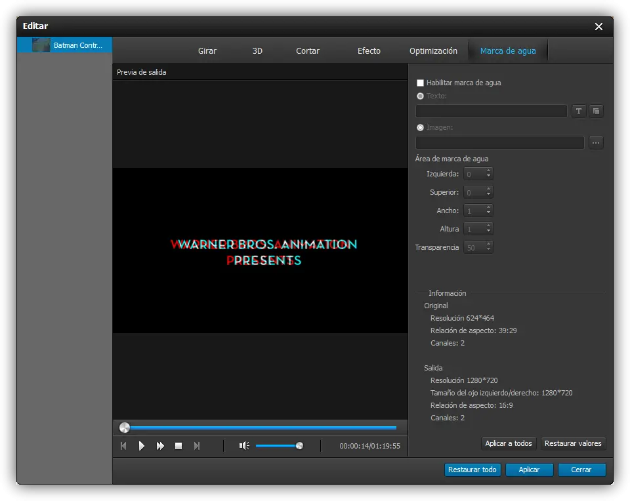
Task: Mute audio with speaker icon
Action: [x=244, y=446]
